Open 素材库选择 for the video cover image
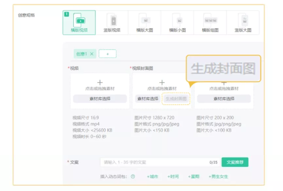 [x=148, y=98]
